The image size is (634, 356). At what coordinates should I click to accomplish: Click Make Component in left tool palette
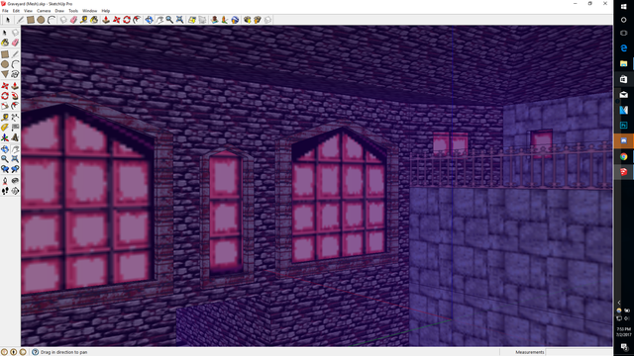point(15,33)
